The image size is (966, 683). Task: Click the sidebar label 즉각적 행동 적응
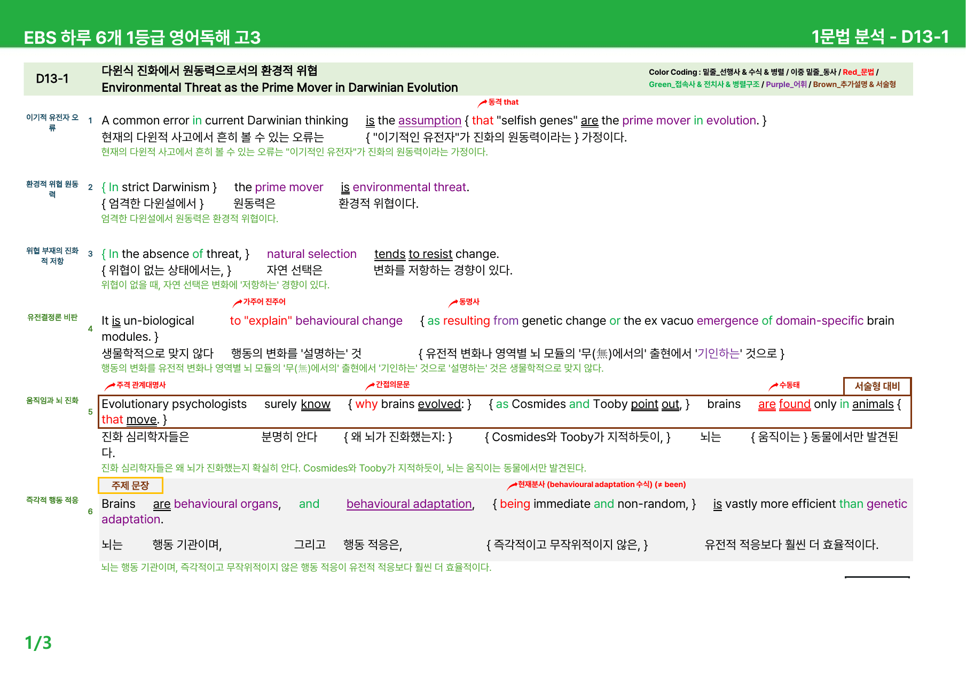[x=52, y=500]
